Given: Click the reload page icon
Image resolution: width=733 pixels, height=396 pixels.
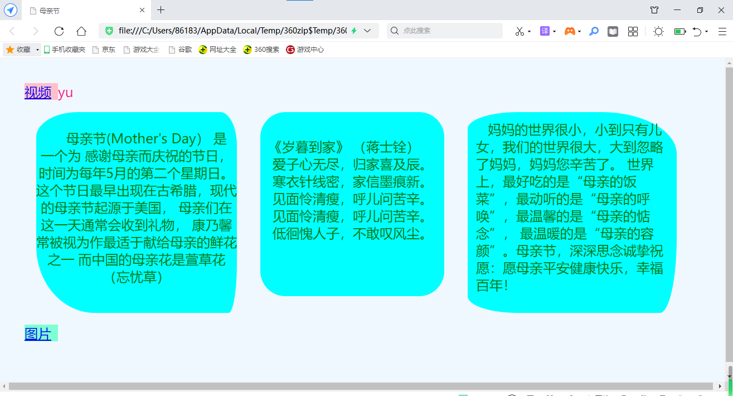Looking at the screenshot, I should (59, 31).
